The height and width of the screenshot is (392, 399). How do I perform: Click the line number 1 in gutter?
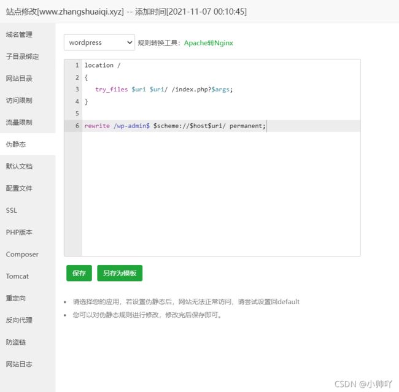point(77,66)
